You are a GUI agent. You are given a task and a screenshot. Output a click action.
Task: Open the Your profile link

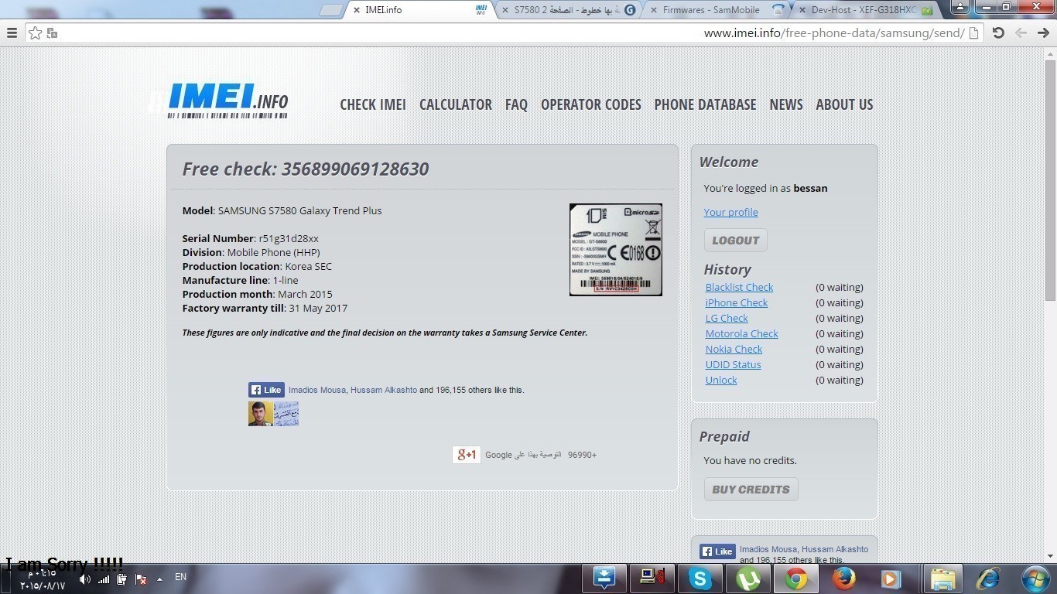730,212
